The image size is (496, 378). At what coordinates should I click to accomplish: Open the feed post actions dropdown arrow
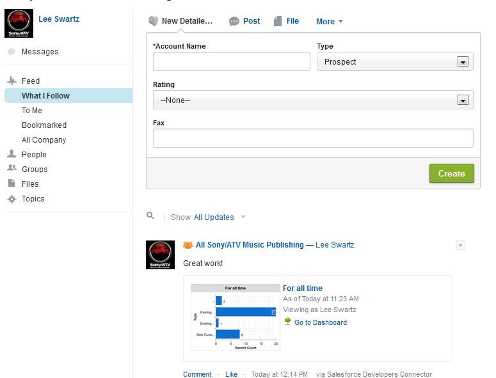coord(460,245)
